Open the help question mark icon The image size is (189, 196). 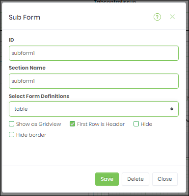[x=157, y=17]
